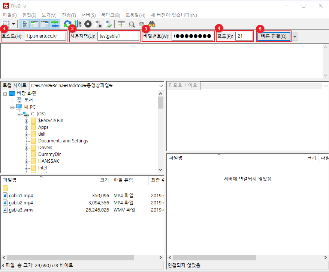
Task: Select the gabia3.wmv file icon
Action: tap(6, 210)
